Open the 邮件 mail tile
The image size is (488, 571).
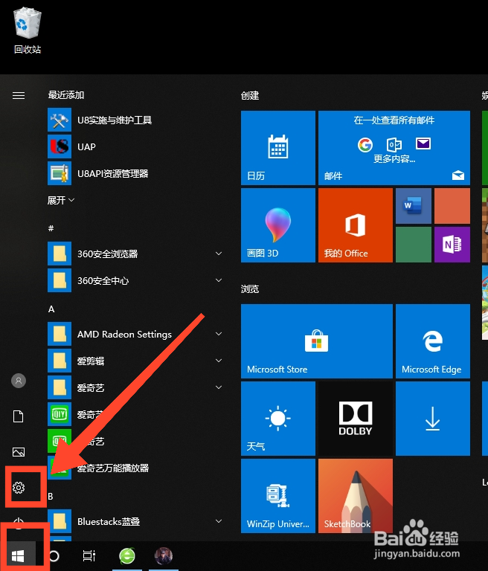pos(394,148)
